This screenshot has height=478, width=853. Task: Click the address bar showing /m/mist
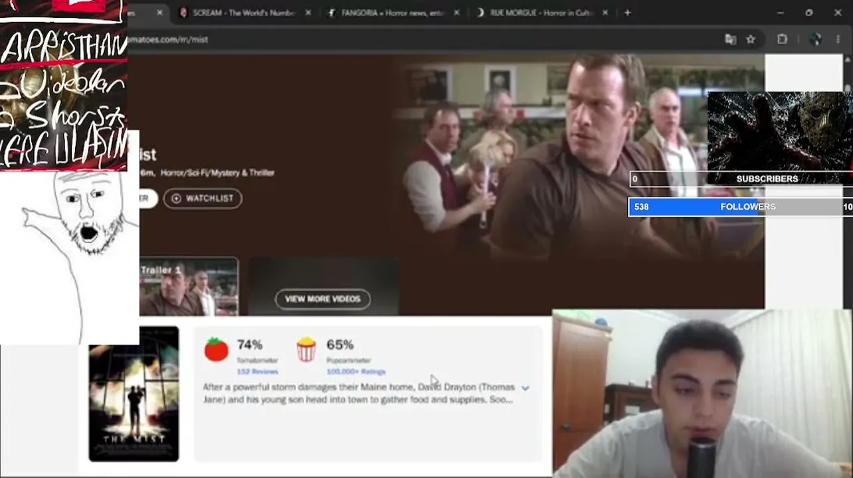coord(419,40)
